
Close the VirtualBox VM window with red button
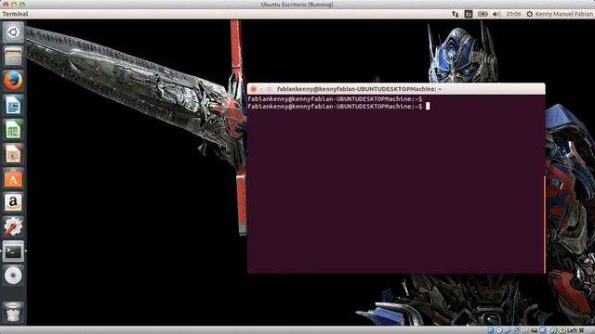click(x=6, y=5)
